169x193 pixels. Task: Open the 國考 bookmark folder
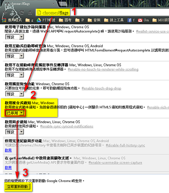point(65,20)
